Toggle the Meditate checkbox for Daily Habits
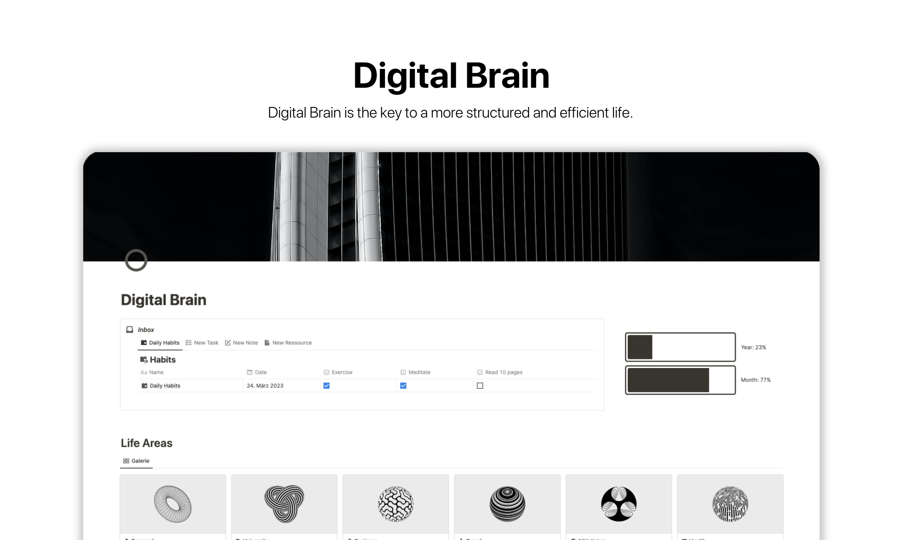Viewport: 903px width, 540px height. click(x=403, y=386)
